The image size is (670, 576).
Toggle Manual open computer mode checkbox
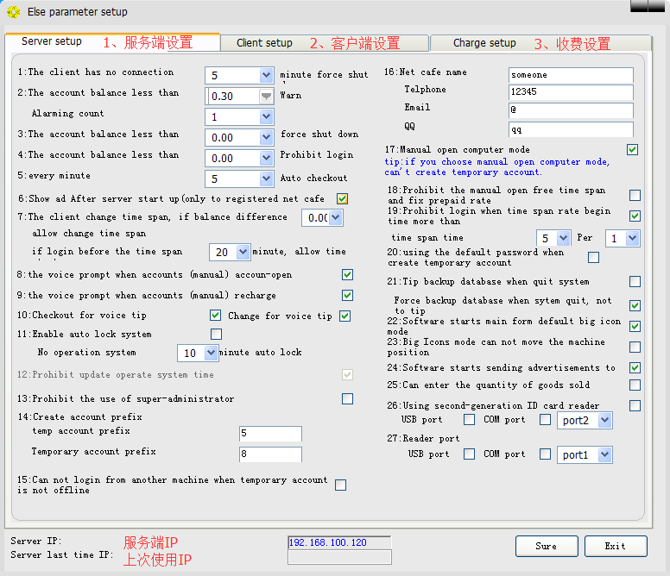click(633, 150)
